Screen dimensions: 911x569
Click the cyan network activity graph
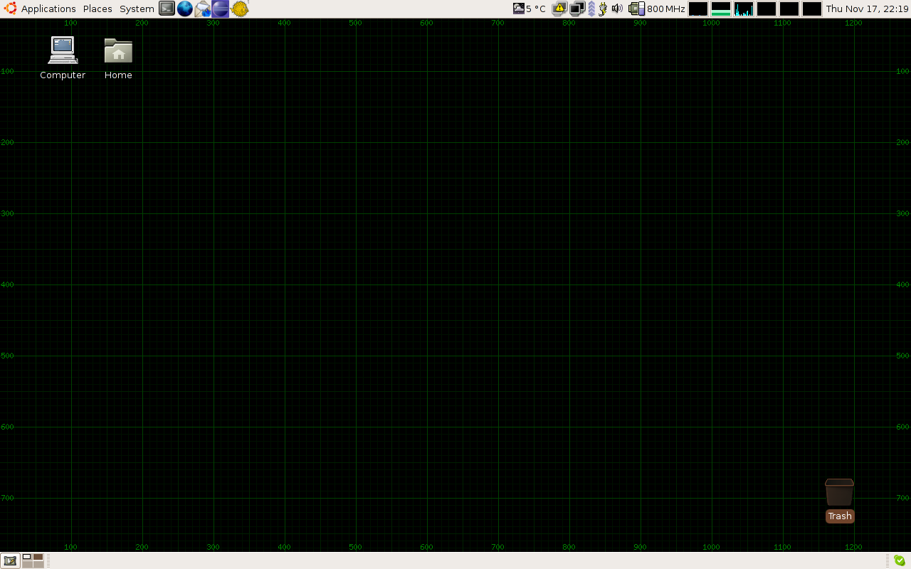click(x=744, y=9)
